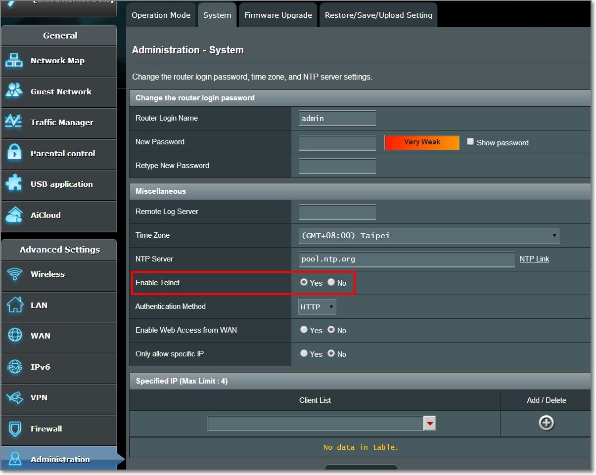Viewport: 596px width, 475px height.
Task: Set Enable Telnet to No
Action: coord(331,282)
